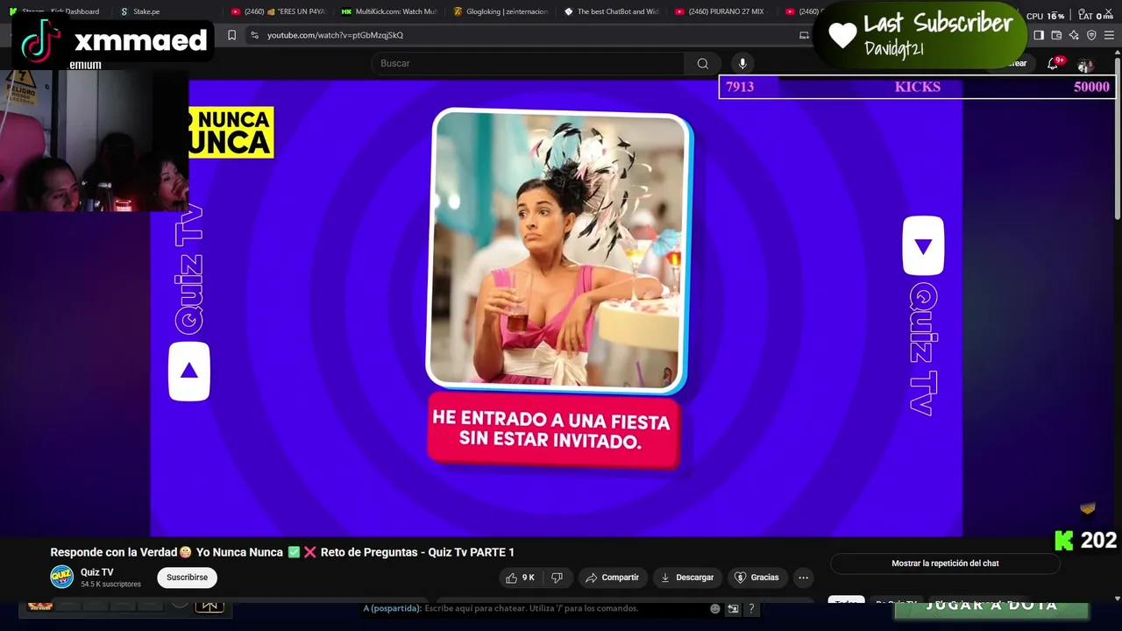
Task: Like the video with 9 K likes
Action: pyautogui.click(x=520, y=578)
